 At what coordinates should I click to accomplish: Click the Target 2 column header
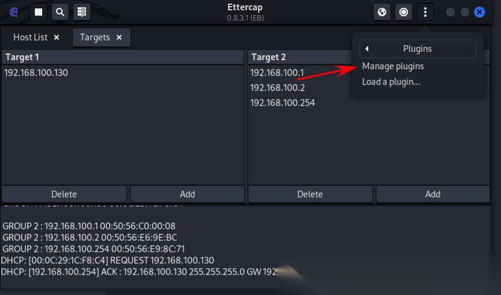pos(300,57)
